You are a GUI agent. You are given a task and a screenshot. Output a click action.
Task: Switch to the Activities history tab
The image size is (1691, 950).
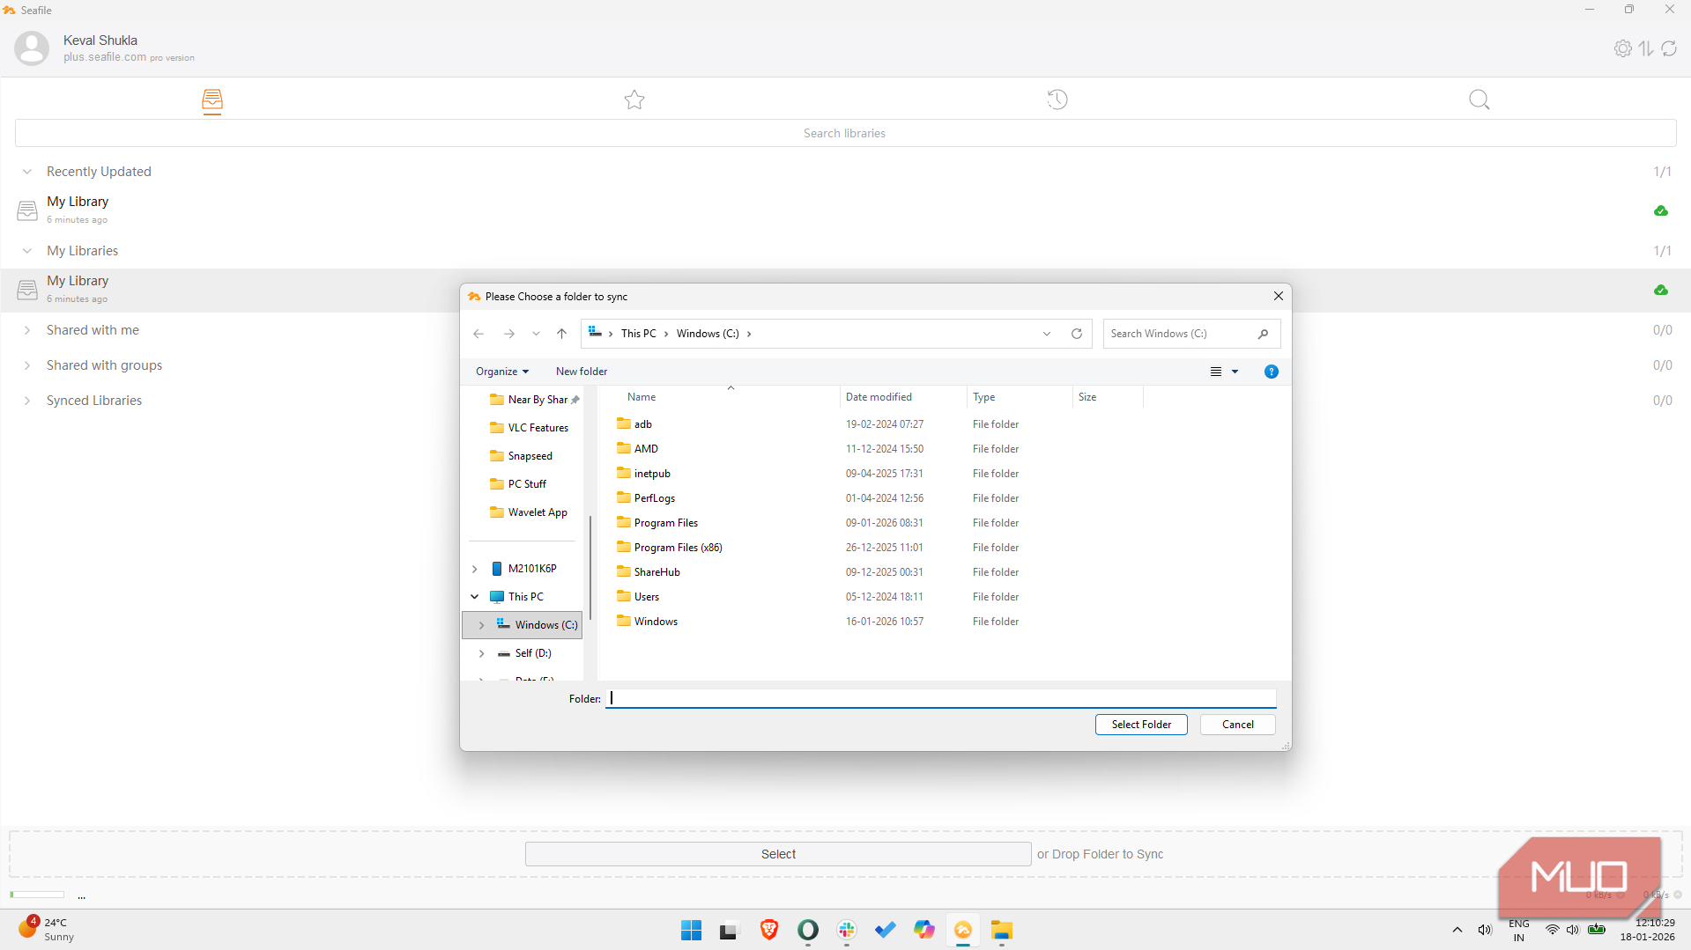click(1057, 99)
